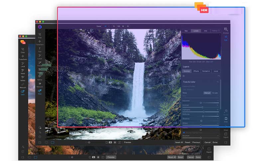The image size is (278, 161).
Task: Select the Retouch tool in the front window
Action: coord(40,85)
